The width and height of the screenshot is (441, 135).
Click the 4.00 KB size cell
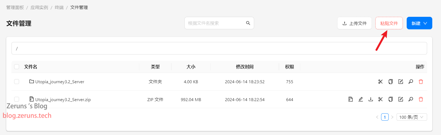(x=191, y=82)
